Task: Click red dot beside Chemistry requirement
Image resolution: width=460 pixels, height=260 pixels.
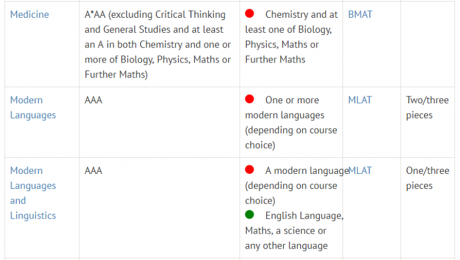Action: pyautogui.click(x=250, y=13)
